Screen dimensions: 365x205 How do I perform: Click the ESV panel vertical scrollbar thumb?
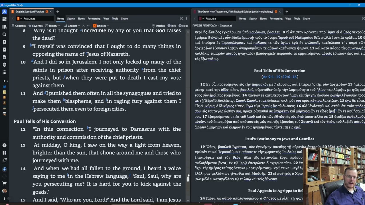click(188, 179)
